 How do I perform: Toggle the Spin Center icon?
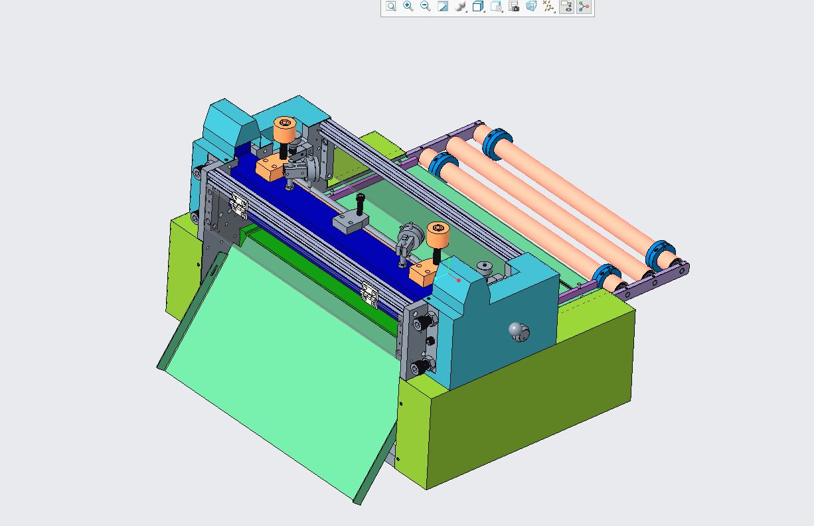584,7
